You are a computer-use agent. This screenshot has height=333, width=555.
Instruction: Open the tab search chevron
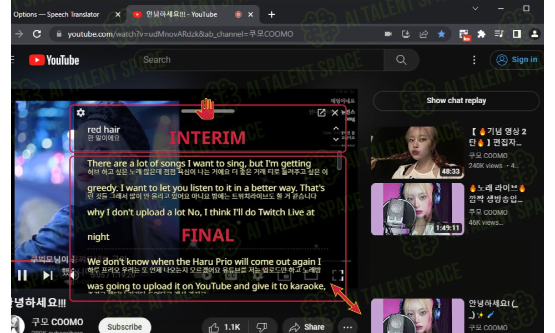tap(476, 8)
